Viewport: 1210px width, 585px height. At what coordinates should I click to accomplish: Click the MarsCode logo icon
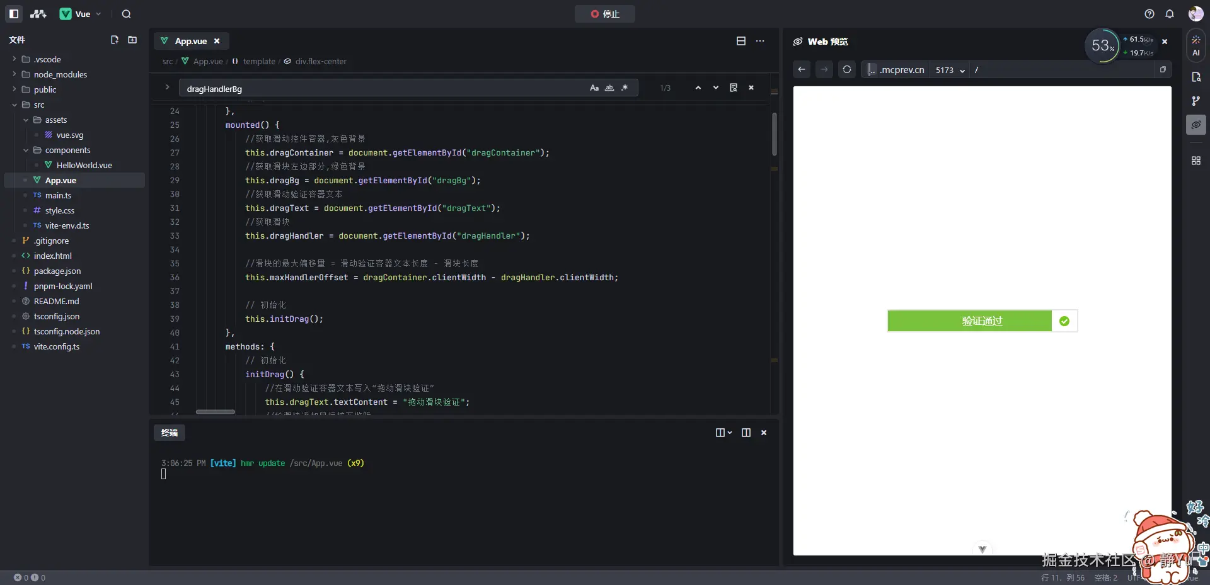point(38,14)
